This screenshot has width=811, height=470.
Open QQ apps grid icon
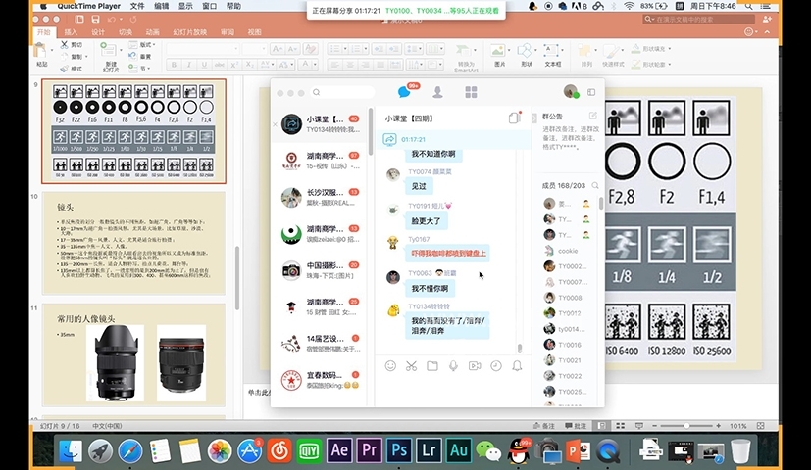(471, 92)
